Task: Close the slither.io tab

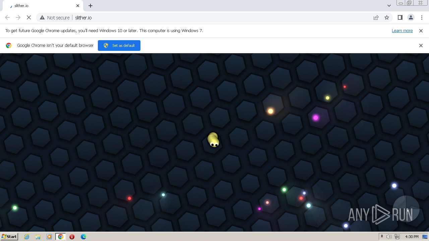Action: 78,6
